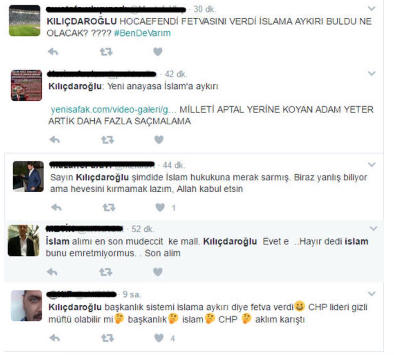Image resolution: width=394 pixels, height=355 pixels.
Task: Open the #BenDeVarım hashtag link
Action: coord(142,33)
